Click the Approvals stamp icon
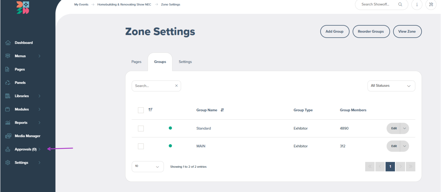Image resolution: width=441 pixels, height=192 pixels. tap(8, 149)
